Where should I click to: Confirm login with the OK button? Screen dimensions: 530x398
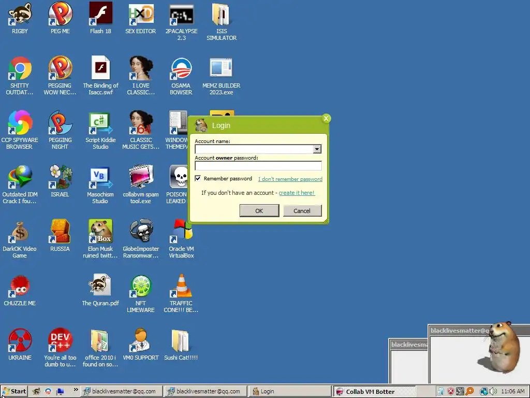pyautogui.click(x=259, y=210)
